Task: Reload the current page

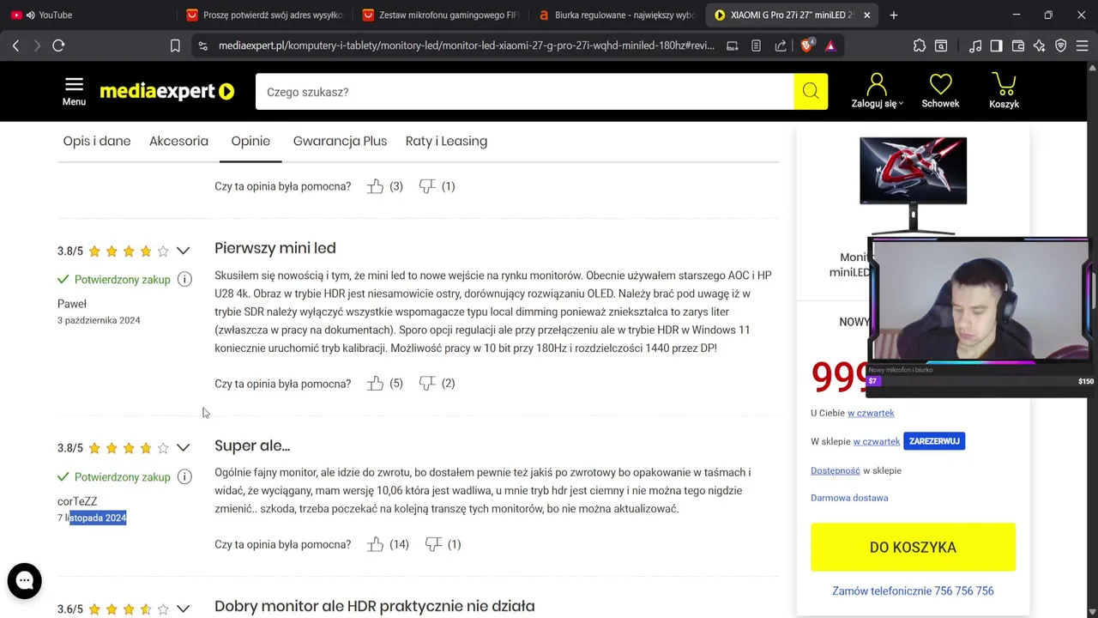Action: (x=58, y=45)
